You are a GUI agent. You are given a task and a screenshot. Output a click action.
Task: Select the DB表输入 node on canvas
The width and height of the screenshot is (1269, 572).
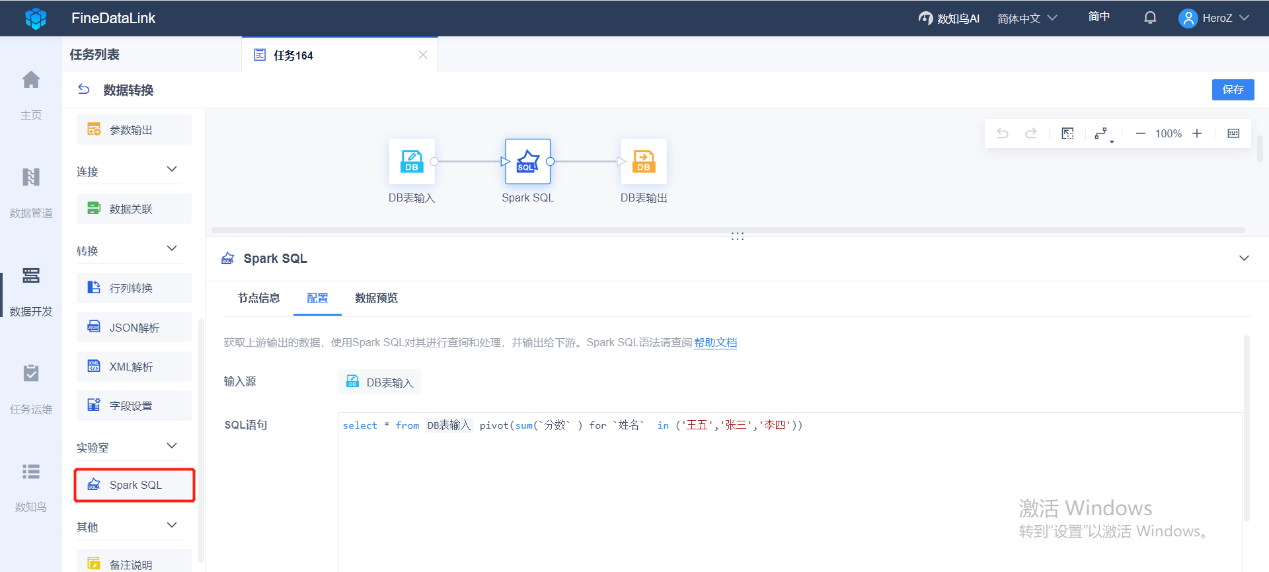pyautogui.click(x=412, y=161)
